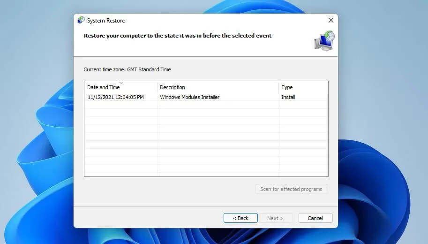Screen dimensions: 428x244
Task: Click the System Restore title bar icon
Action: pyautogui.click(x=81, y=20)
